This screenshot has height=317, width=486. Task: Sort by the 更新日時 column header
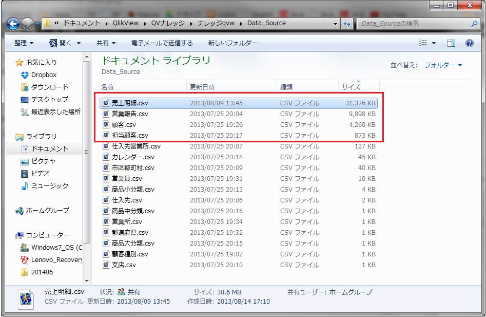point(231,87)
